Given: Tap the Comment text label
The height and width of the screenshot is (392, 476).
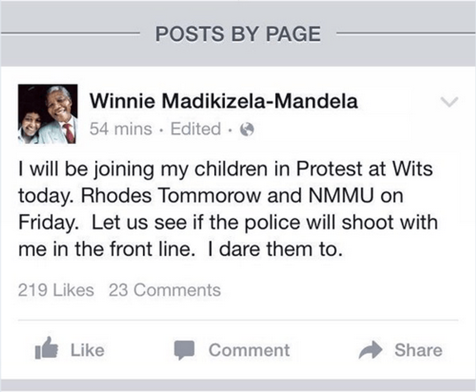Looking at the screenshot, I should pos(249,350).
